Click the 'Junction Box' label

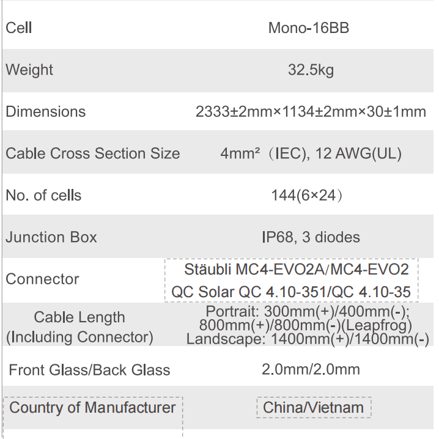coord(51,237)
